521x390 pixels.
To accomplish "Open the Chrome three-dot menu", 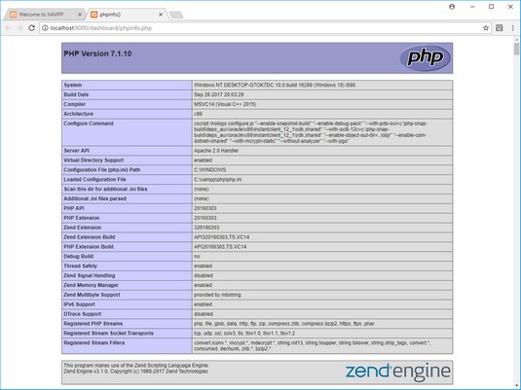I will pos(512,28).
